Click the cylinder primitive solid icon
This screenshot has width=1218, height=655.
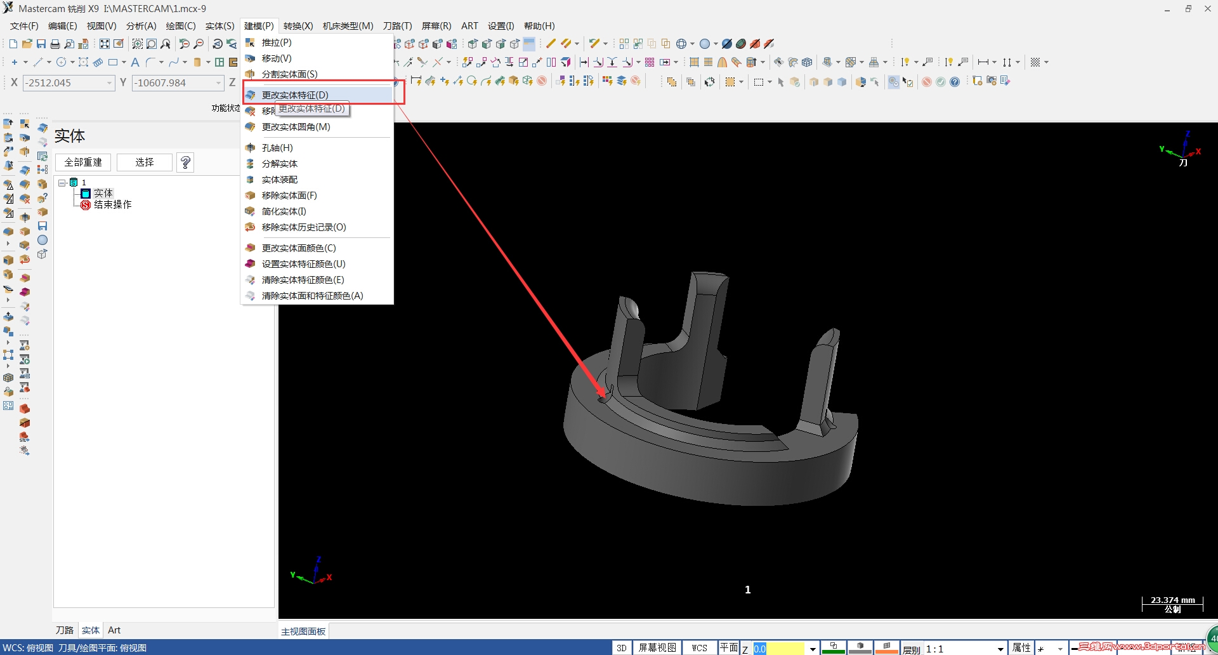click(x=197, y=62)
